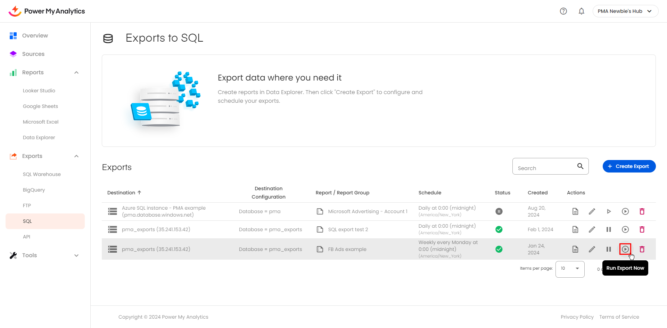Pause the FB Ads example schedule
667x328 pixels.
[x=609, y=249]
